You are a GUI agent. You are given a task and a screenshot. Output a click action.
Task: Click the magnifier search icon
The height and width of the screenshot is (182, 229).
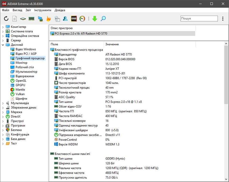[103, 18]
